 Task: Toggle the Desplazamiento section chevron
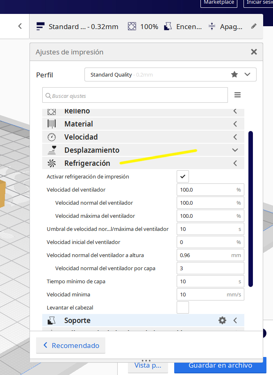(x=235, y=150)
